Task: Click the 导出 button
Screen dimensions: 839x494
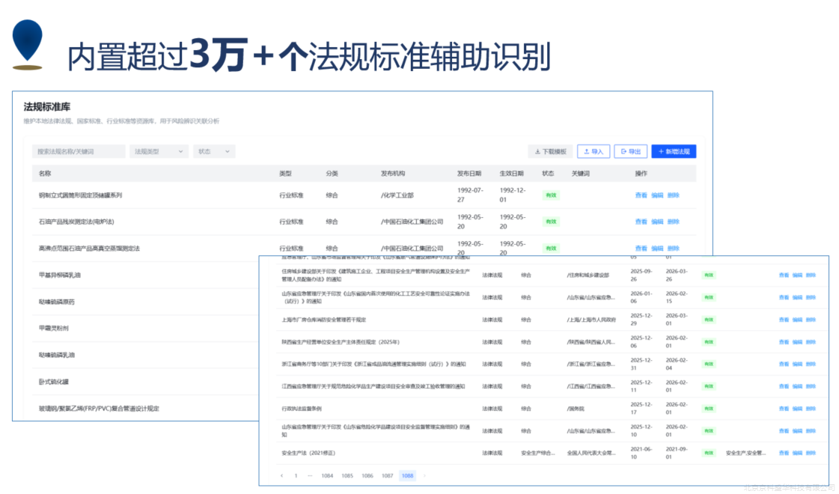Action: [x=631, y=151]
